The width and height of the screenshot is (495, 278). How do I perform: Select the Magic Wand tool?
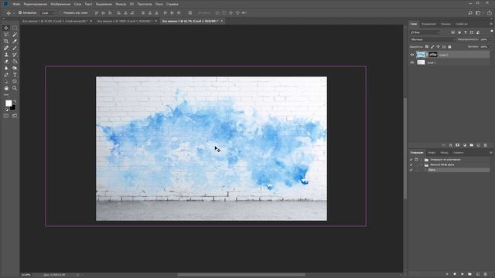(x=15, y=35)
